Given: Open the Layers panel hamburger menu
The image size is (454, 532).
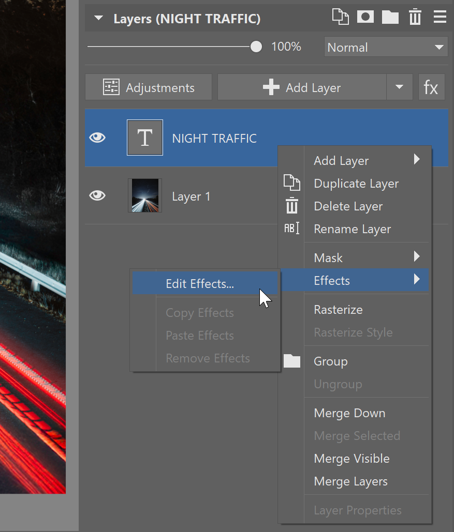Looking at the screenshot, I should point(440,18).
